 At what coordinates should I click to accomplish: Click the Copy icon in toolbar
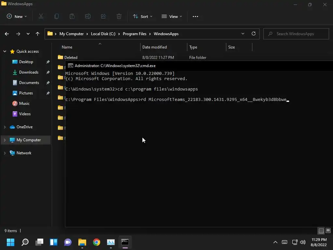[57, 16]
